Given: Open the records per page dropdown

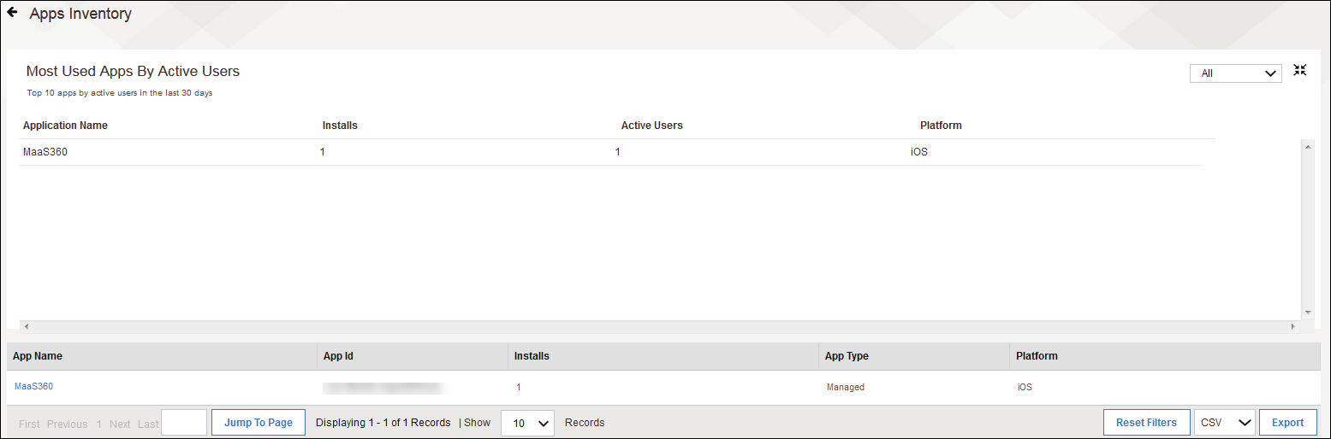Looking at the screenshot, I should click(527, 423).
